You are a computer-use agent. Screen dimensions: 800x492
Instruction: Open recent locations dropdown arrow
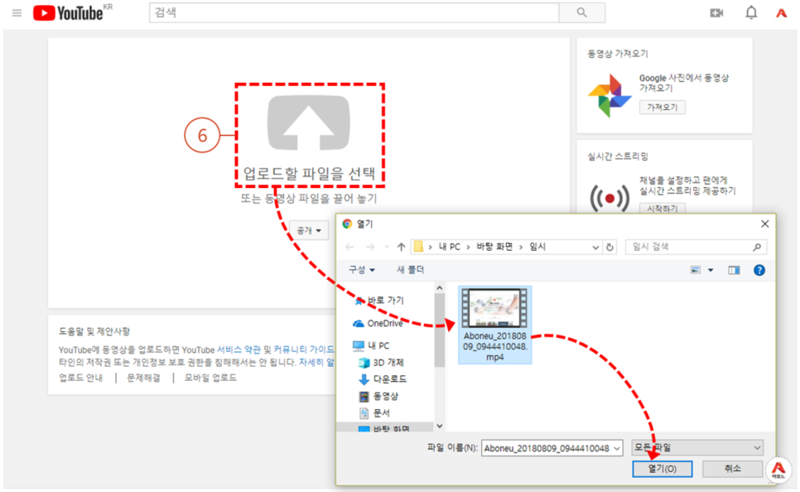pos(386,247)
